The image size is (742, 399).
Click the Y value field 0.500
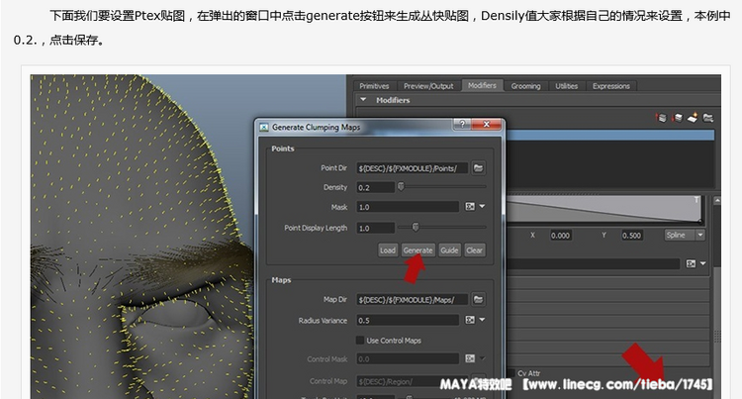pos(632,236)
